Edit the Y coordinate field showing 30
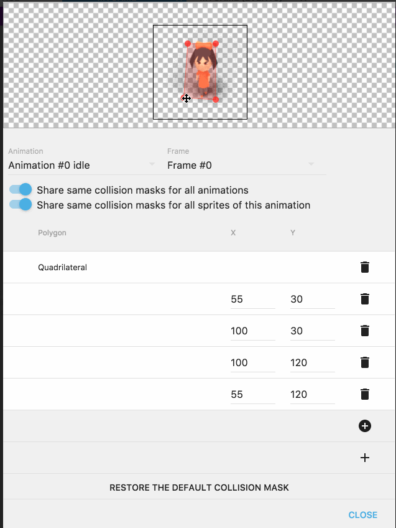The width and height of the screenshot is (396, 528). click(311, 299)
